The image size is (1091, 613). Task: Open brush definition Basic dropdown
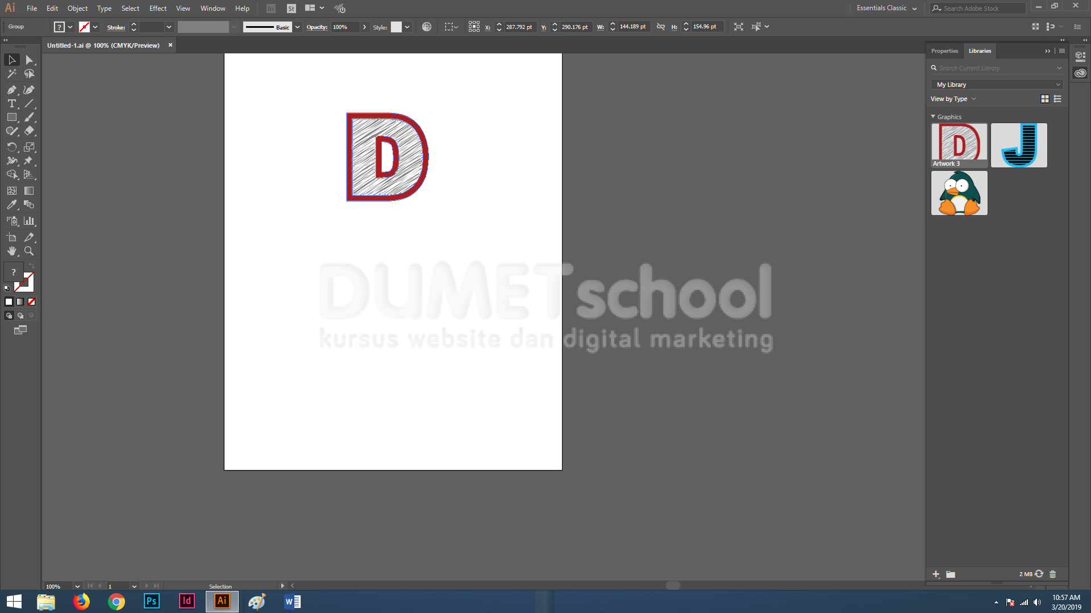coord(297,27)
